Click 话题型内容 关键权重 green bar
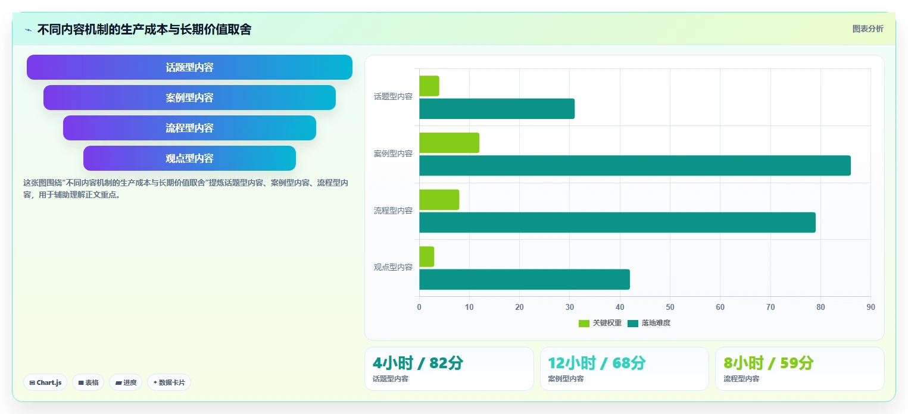 [429, 86]
